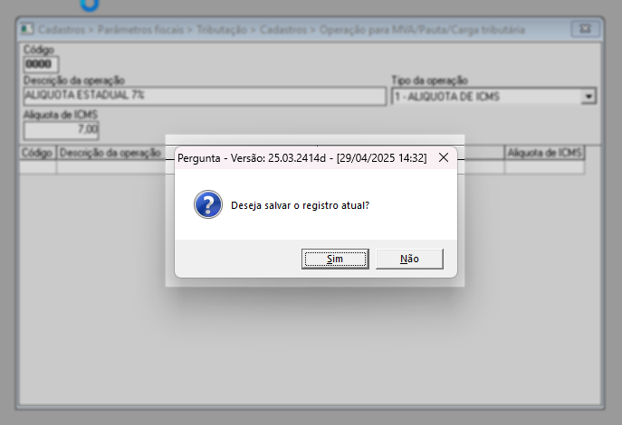Click the Código column header in grid

coord(37,153)
